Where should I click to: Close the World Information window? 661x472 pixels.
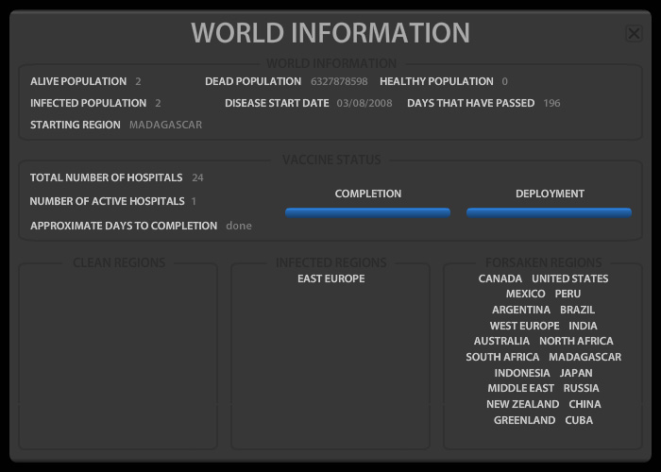pyautogui.click(x=634, y=33)
